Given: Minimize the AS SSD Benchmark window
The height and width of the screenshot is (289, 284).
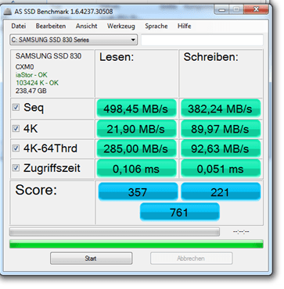Looking at the screenshot, I should 222,9.
